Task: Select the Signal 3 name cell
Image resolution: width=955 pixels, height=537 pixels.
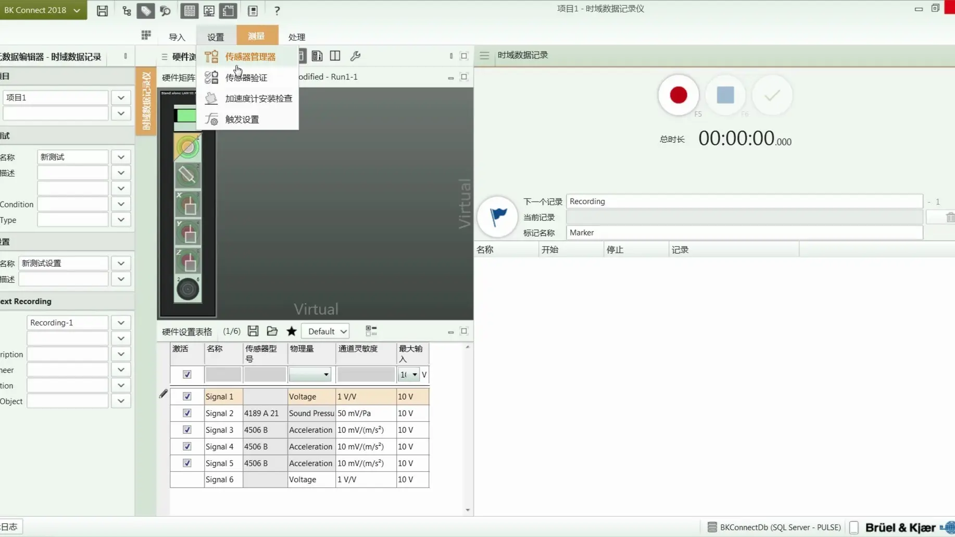Action: click(x=223, y=430)
